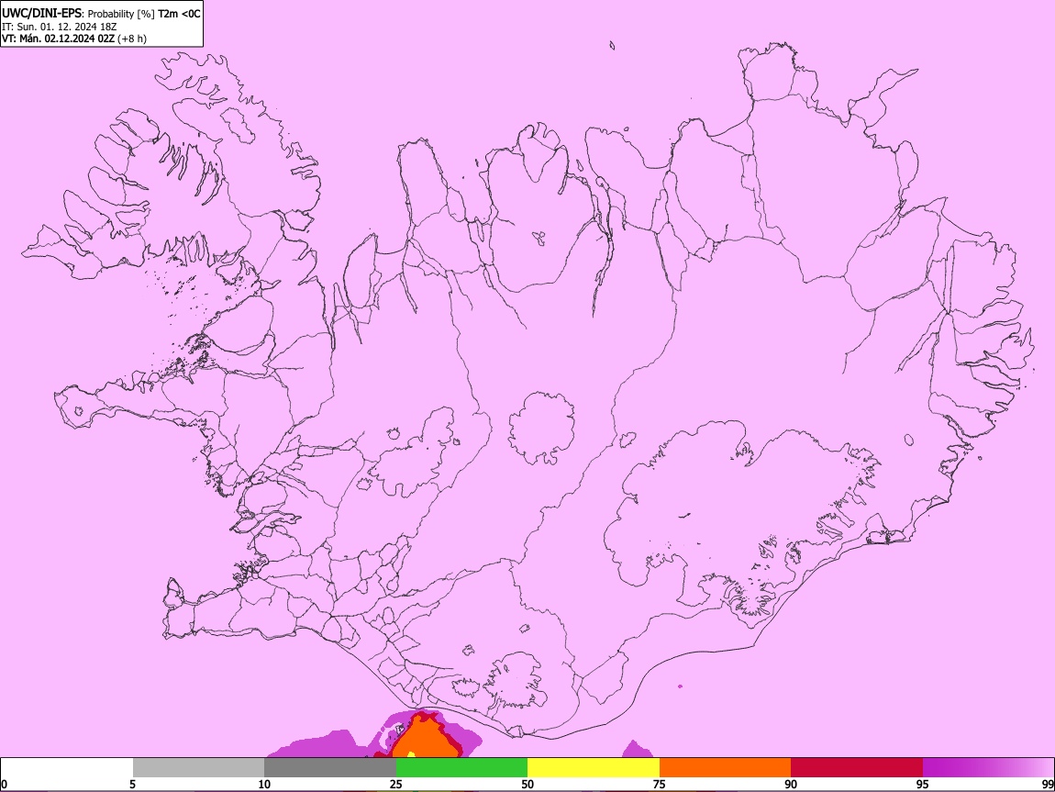Click the 'VT: Mán. 02.12.2024 02Z' line
The image size is (1055, 792).
point(58,39)
